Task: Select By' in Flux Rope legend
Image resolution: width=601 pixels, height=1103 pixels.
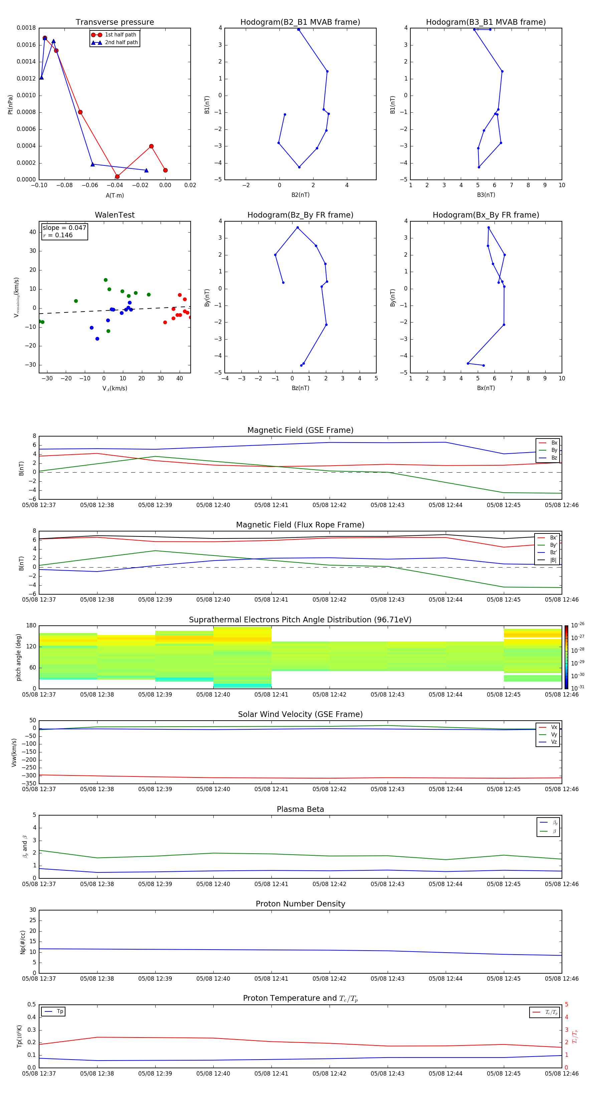Action: 548,545
